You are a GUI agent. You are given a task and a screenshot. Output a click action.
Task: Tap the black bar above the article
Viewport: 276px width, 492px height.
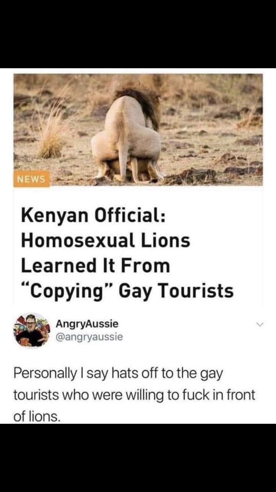click(138, 34)
